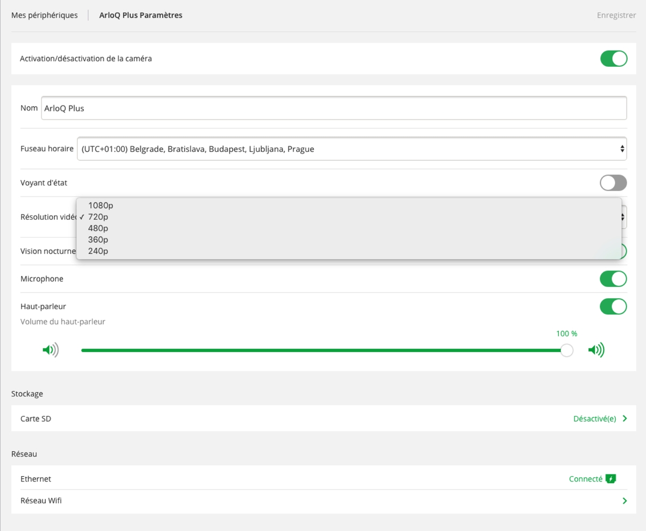Select 1080p video resolution
The width and height of the screenshot is (646, 531).
pyautogui.click(x=349, y=205)
